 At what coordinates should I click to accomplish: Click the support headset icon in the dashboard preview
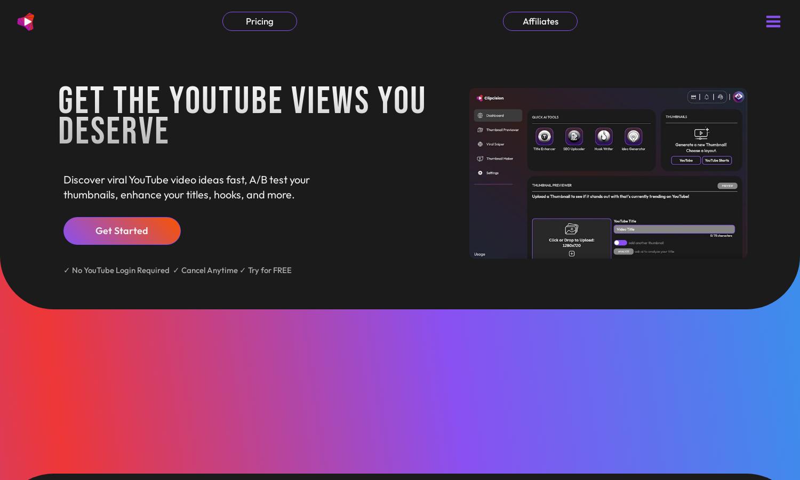tap(721, 97)
